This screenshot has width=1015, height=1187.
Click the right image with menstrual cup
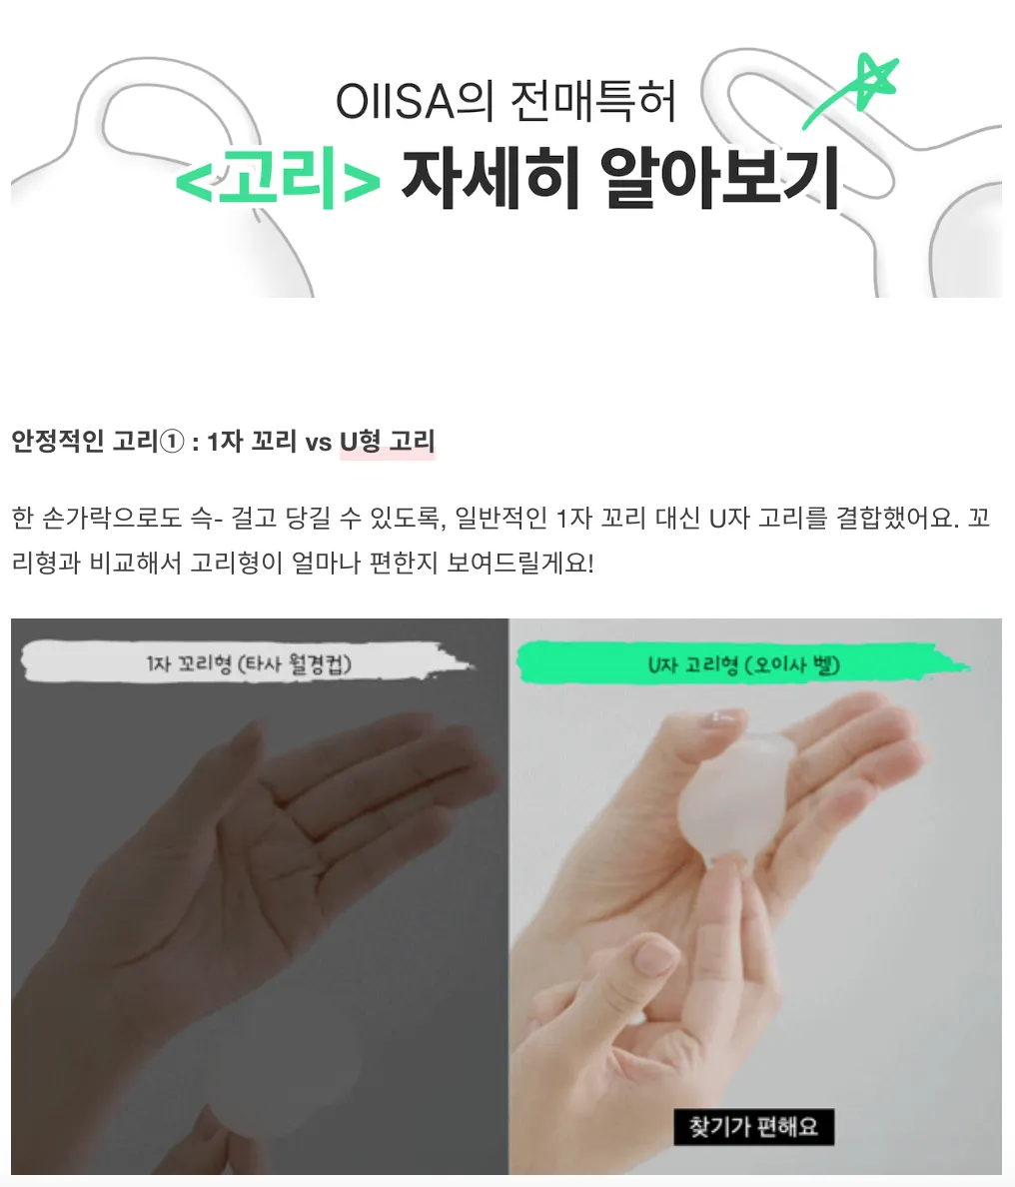tap(755, 896)
